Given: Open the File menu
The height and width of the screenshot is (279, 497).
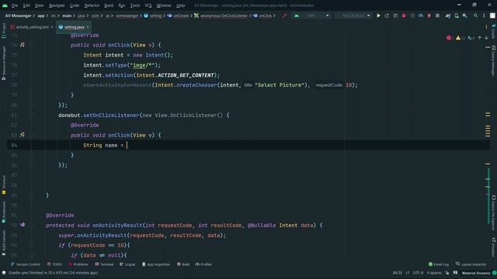Looking at the screenshot, I should click(15, 5).
